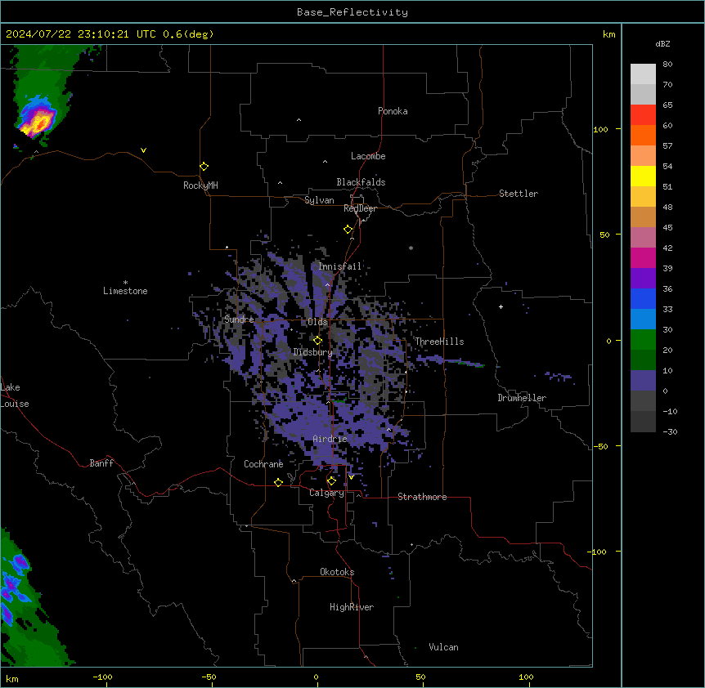Select the magenta 39-42 dBZ legend swatch
Image resolution: width=705 pixels, height=688 pixels.
point(643,257)
